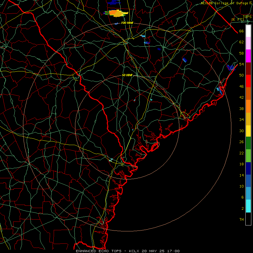Screen dimensions: 253x253
Task: Click the cyan echo southwest of the radar center
Action: click(x=111, y=160)
